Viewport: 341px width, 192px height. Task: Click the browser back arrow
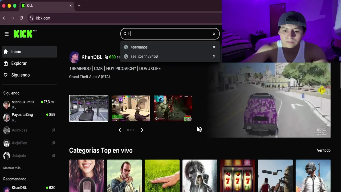pos(4,18)
